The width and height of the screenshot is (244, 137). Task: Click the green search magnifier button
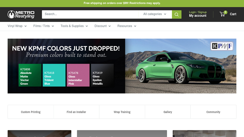[177, 14]
